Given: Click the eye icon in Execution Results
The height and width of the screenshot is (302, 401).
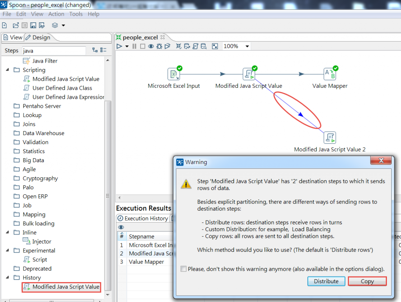Looking at the screenshot, I should click(121, 227).
